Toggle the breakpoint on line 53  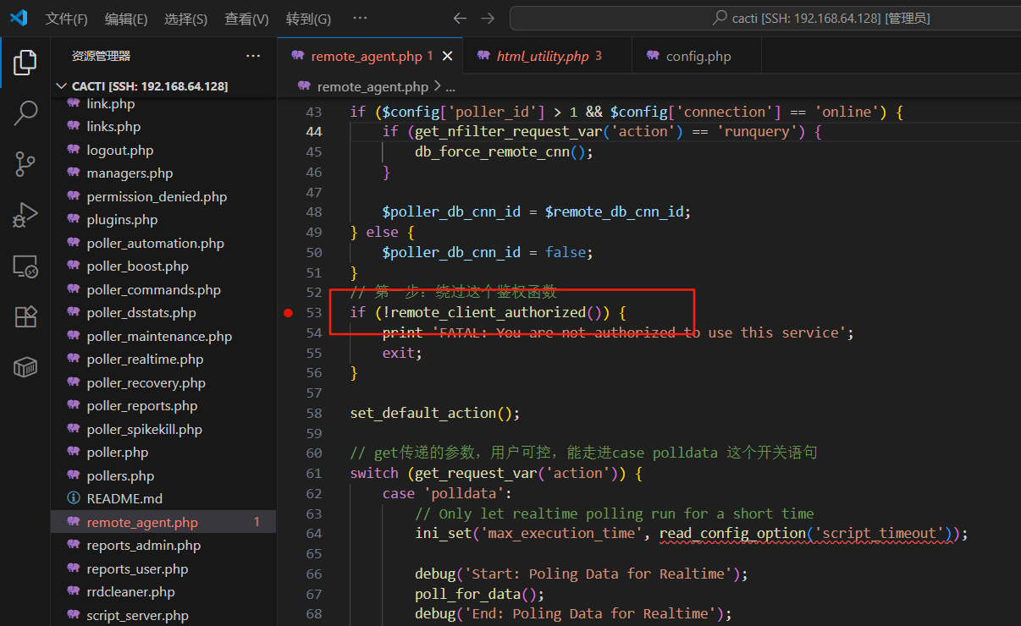pos(288,313)
